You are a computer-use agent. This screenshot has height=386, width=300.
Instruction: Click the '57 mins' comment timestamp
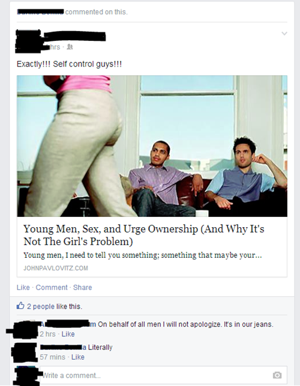tap(53, 357)
